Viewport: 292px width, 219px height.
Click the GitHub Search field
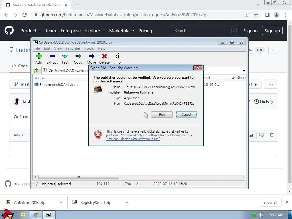pyautogui.click(x=205, y=31)
